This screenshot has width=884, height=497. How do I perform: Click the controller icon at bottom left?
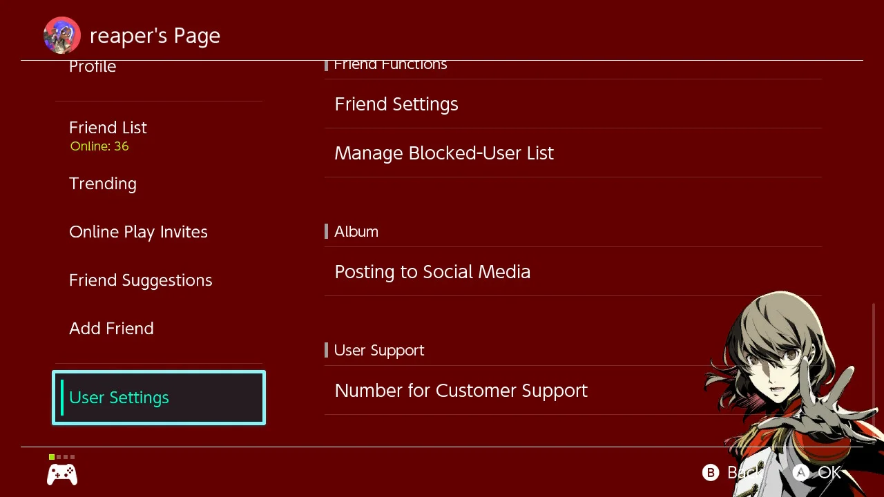pos(62,474)
